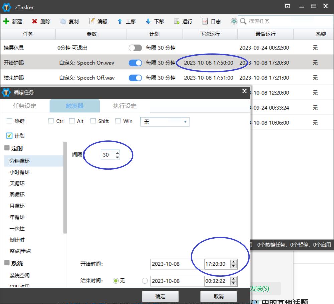Switch to the 任务设定 tab
The image size is (334, 304).
point(25,106)
